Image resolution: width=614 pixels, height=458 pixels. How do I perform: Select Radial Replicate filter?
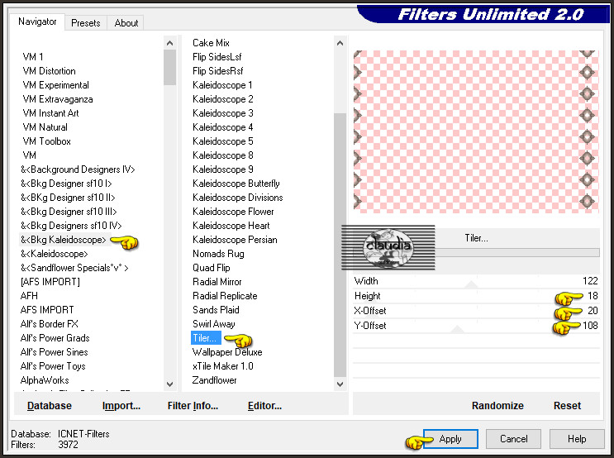225,296
